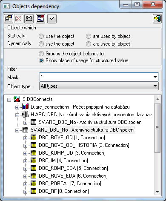
Task: Select 'DBC_RF [8, Connection]' row text
Action: click(x=64, y=191)
